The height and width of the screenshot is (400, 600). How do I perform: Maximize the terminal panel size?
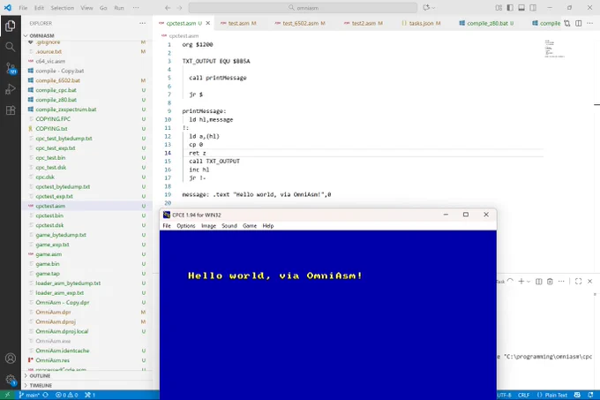click(579, 282)
